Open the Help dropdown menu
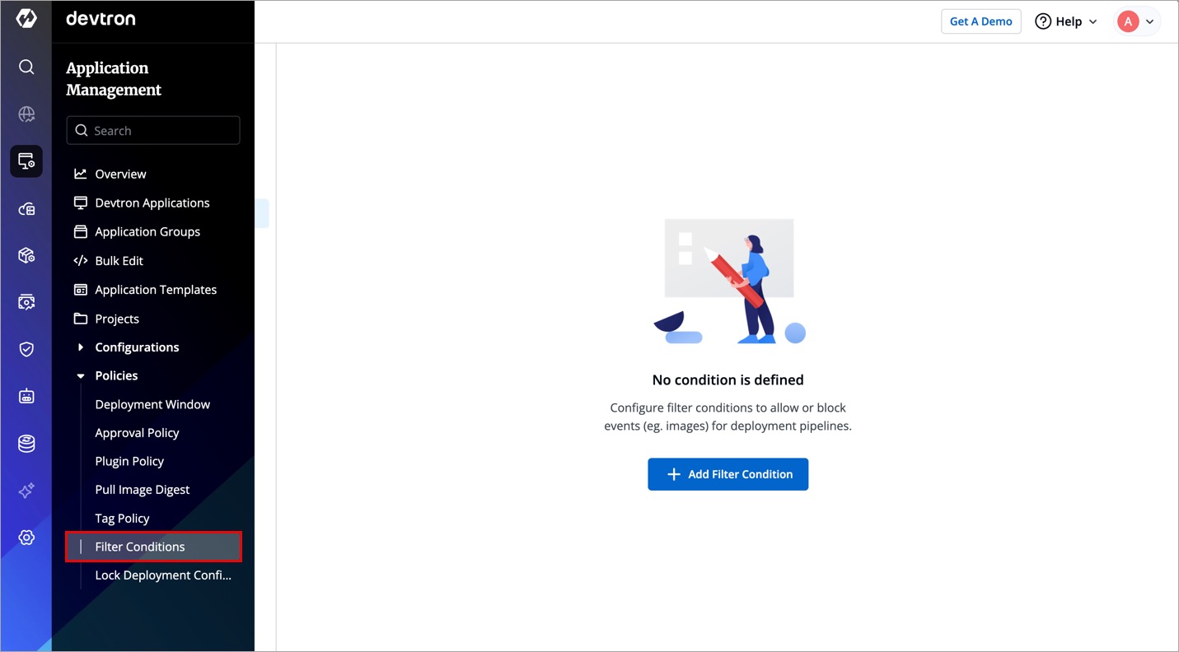1179x652 pixels. coord(1066,21)
